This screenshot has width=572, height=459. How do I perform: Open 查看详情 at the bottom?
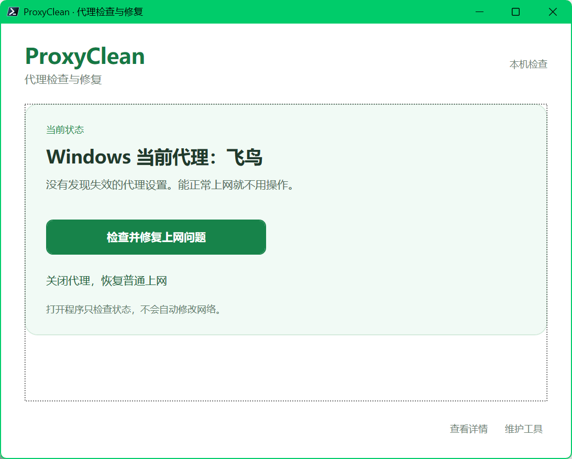tap(468, 429)
